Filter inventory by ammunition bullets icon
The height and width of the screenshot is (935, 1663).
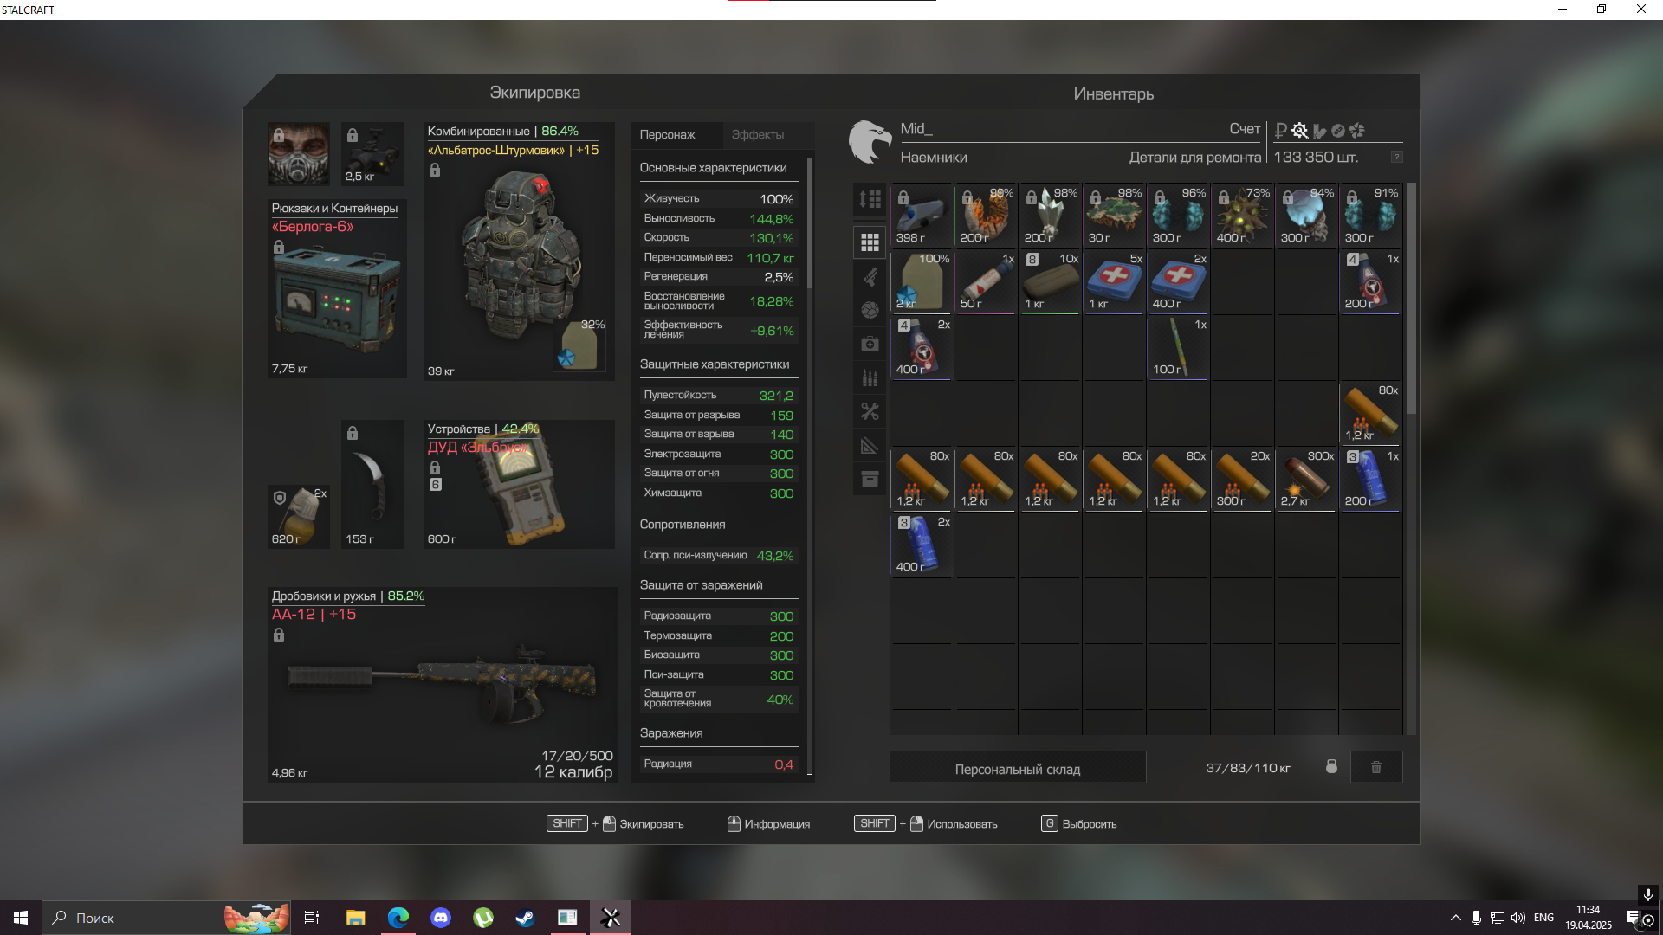(x=870, y=377)
